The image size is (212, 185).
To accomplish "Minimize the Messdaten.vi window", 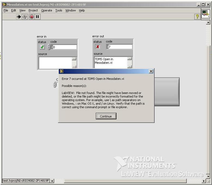I will pyautogui.click(x=198, y=5).
